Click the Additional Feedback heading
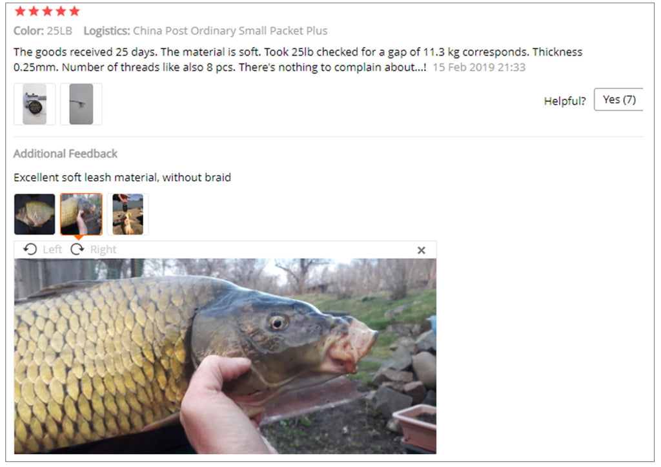Viewport: 661px width, 467px height. 65,154
